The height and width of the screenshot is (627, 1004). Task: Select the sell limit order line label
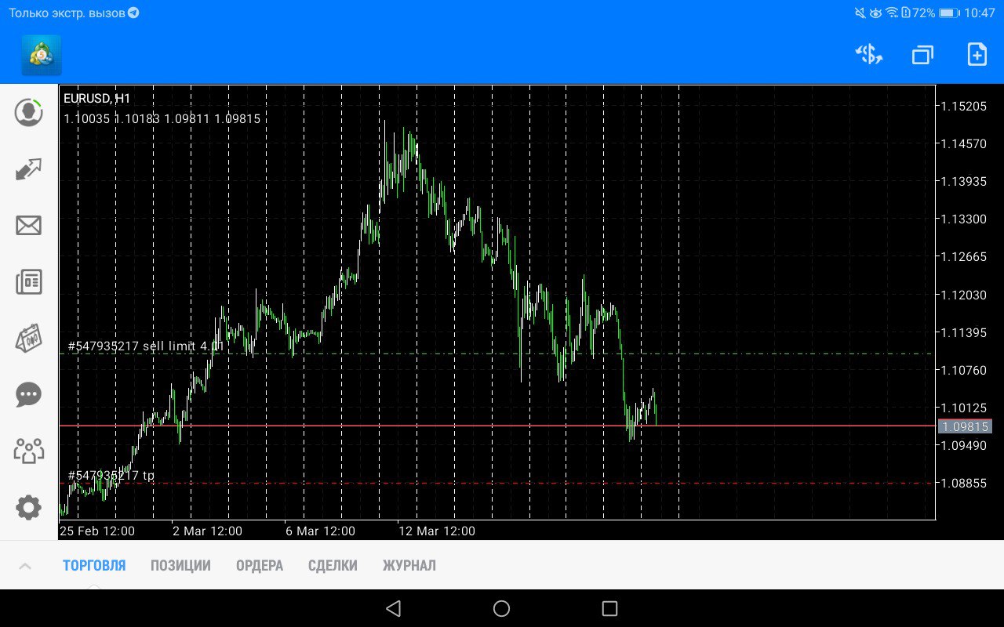pos(146,346)
